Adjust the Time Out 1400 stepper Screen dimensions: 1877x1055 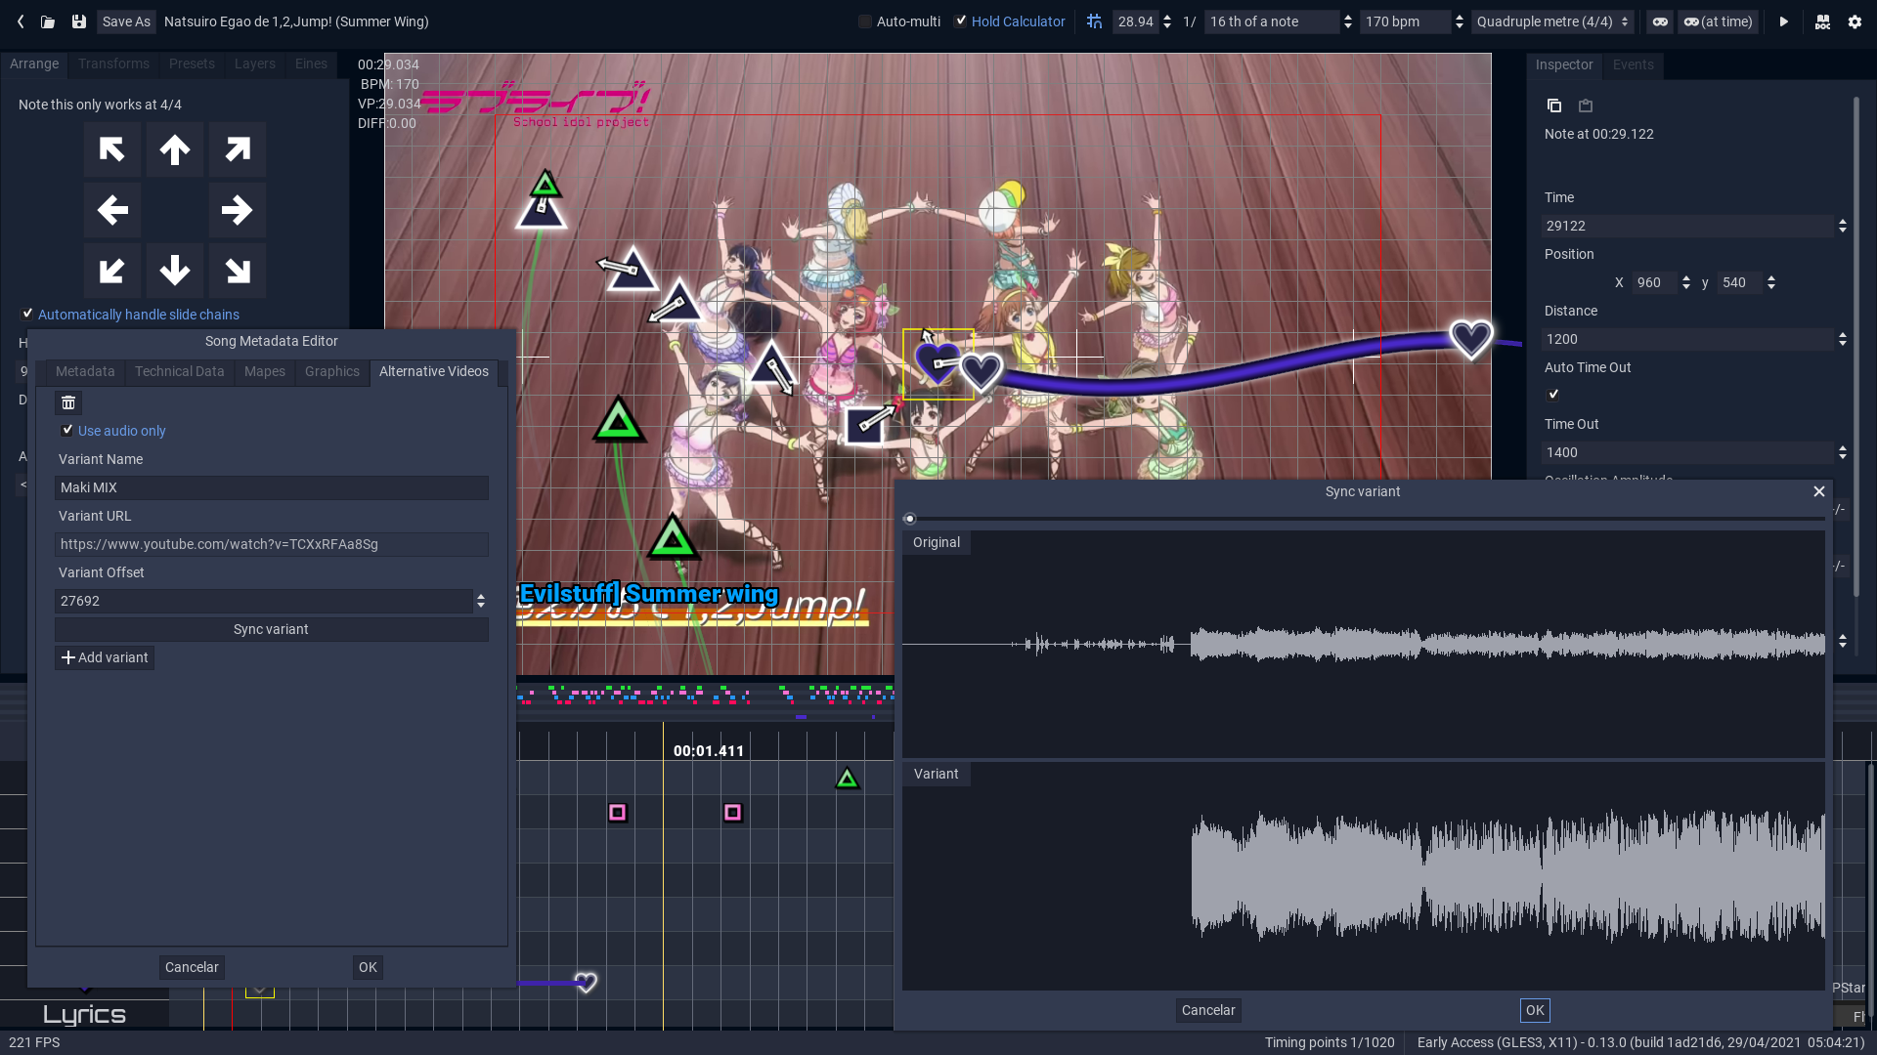[x=1843, y=452]
